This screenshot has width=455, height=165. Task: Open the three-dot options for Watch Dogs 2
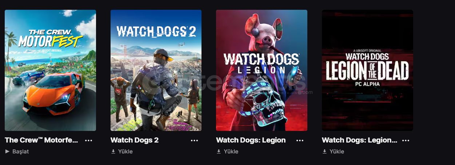tap(194, 140)
